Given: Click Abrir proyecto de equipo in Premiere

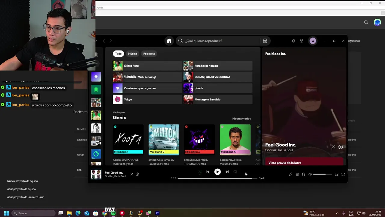Looking at the screenshot, I should 21,189.
